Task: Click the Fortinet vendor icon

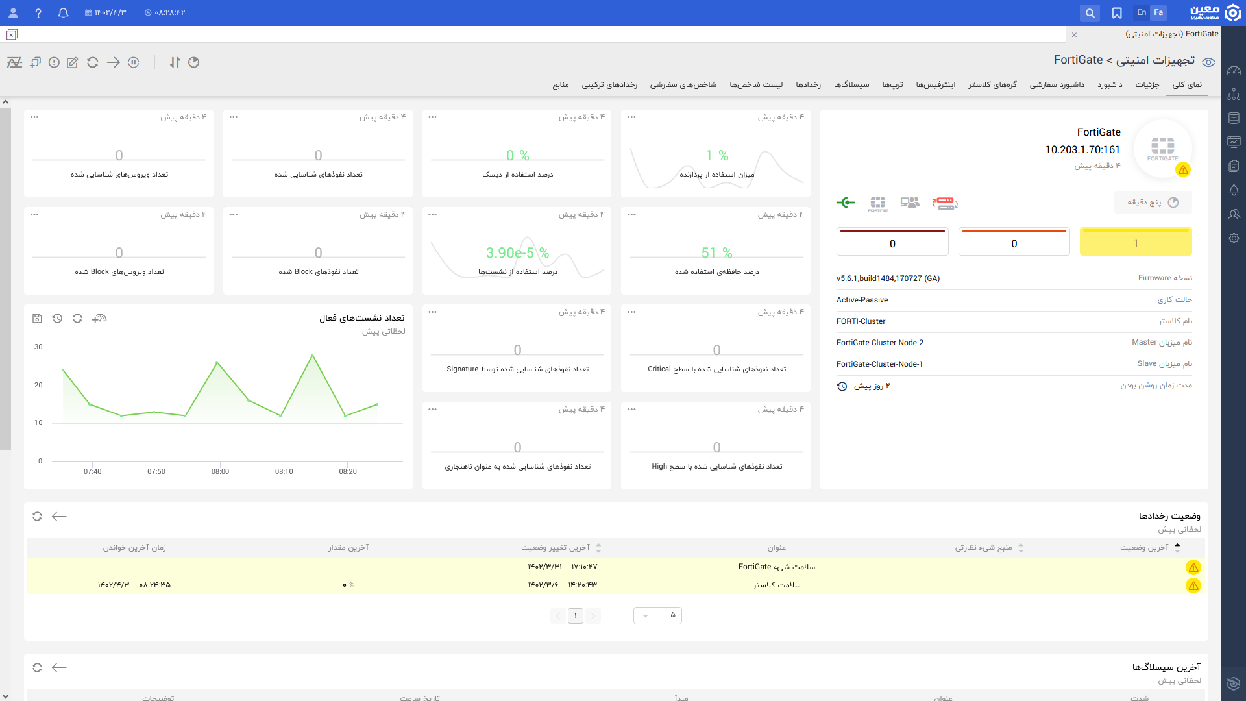Action: [878, 204]
